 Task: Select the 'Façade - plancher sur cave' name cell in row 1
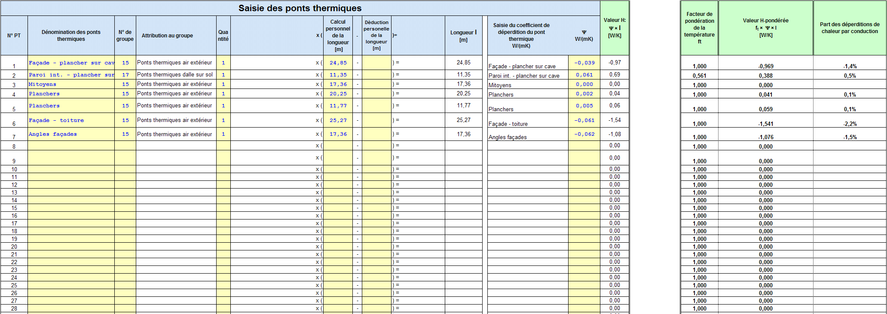(71, 63)
